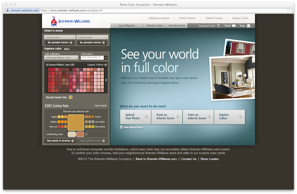Switch to Log in/Register tab

click(x=127, y=26)
